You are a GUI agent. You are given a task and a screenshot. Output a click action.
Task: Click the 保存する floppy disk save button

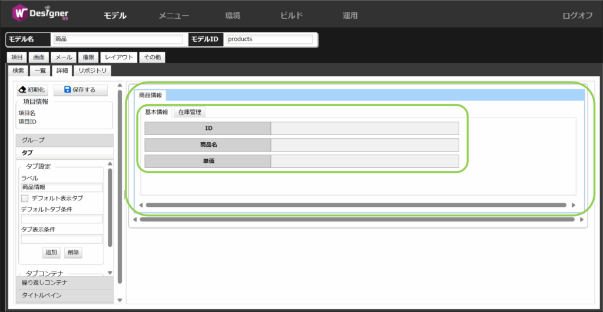[80, 90]
